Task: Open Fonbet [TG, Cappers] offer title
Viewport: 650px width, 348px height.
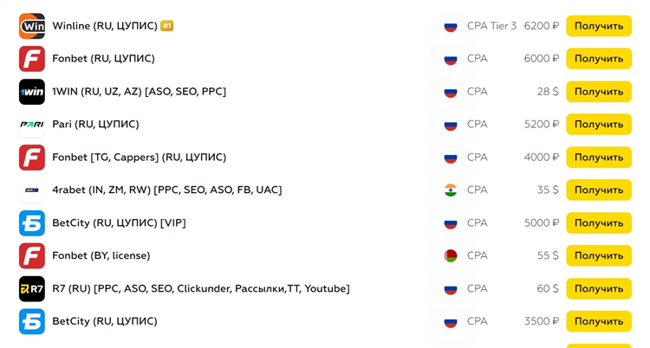Action: 140,158
